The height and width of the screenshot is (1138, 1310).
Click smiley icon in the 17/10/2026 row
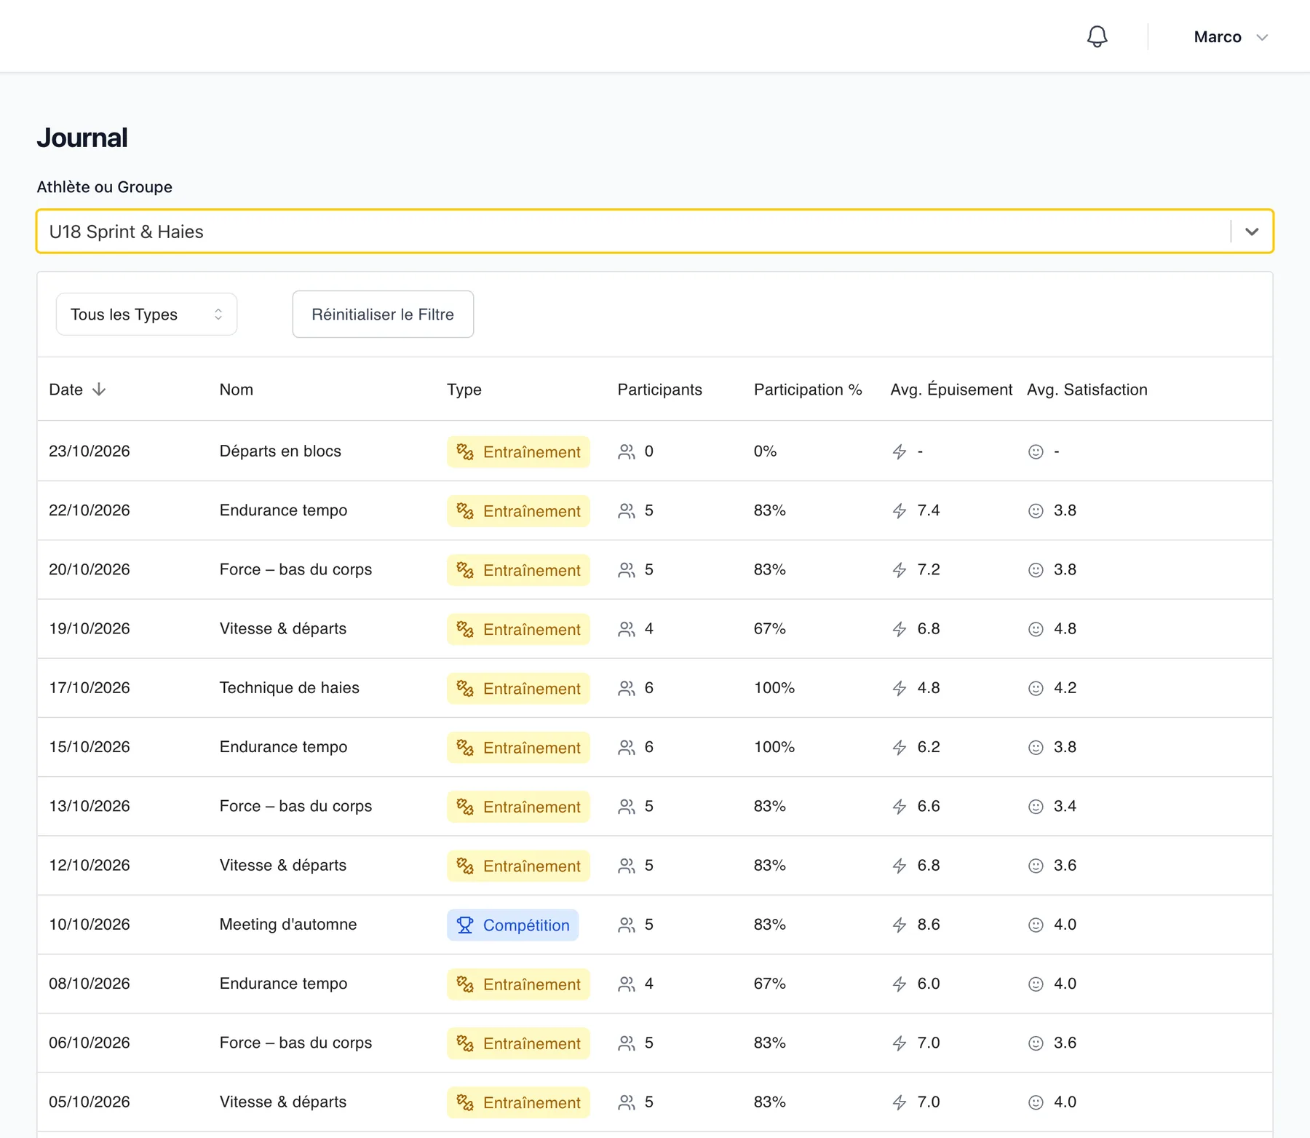click(1036, 689)
